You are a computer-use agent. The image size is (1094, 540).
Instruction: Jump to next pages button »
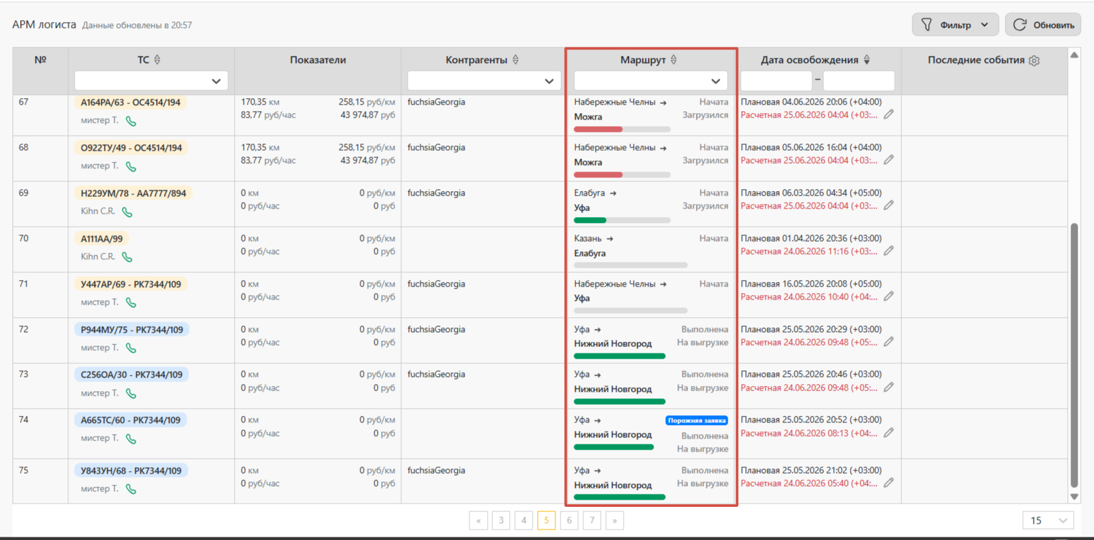coord(615,521)
